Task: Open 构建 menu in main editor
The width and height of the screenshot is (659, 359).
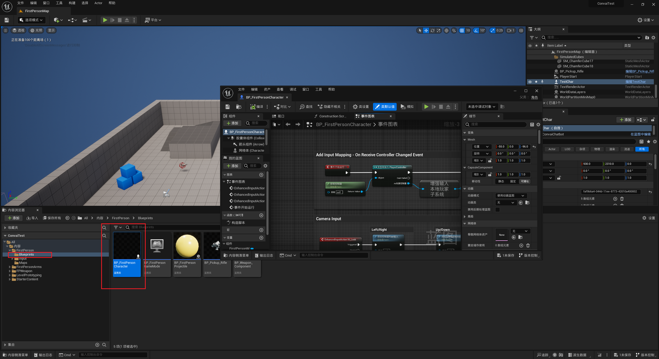Action: pyautogui.click(x=72, y=3)
